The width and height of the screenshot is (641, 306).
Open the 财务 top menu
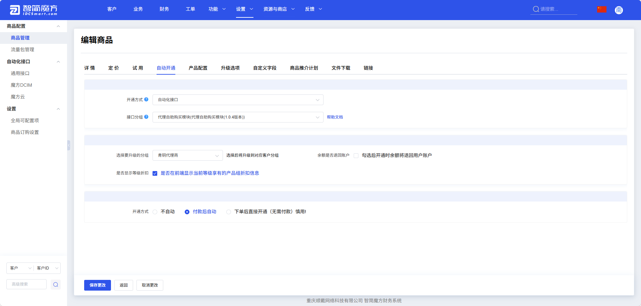click(164, 9)
